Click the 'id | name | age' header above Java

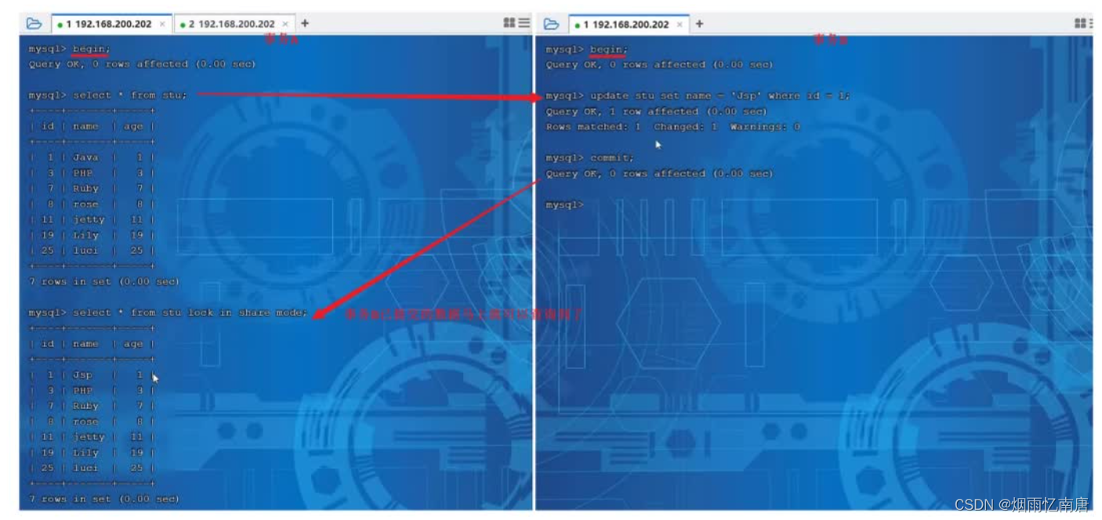point(92,126)
